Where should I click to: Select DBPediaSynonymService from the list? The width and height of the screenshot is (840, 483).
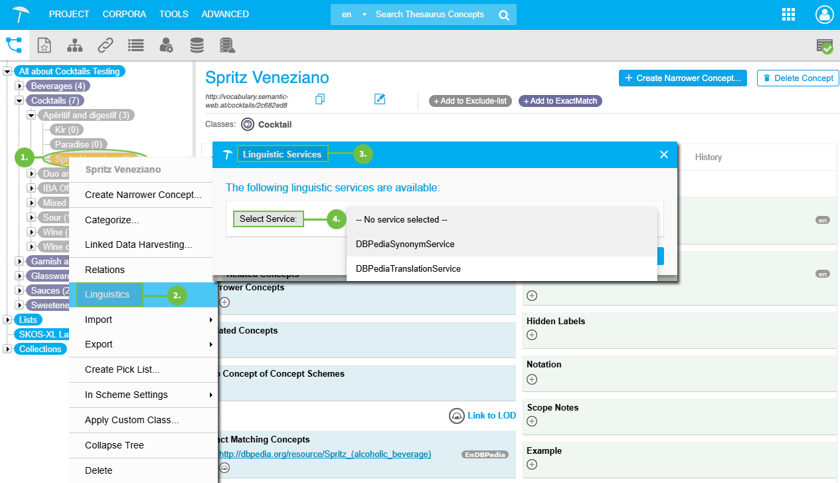pyautogui.click(x=405, y=244)
